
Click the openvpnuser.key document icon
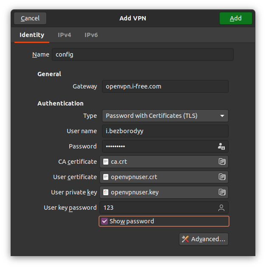click(106, 192)
